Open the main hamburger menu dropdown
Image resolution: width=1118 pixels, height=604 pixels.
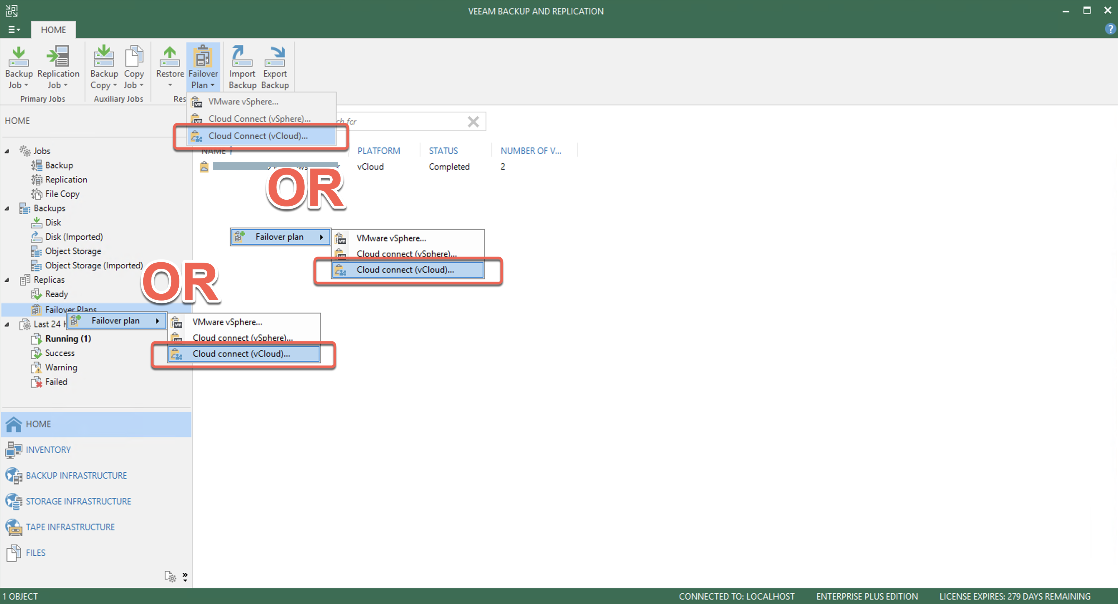tap(14, 29)
